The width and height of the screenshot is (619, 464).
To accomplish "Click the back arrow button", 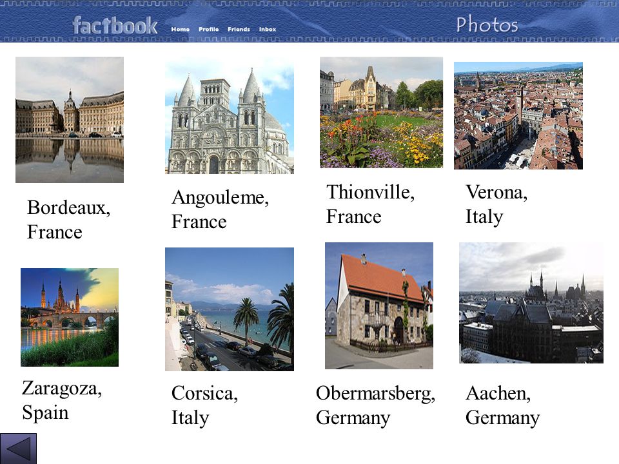I will pyautogui.click(x=18, y=449).
